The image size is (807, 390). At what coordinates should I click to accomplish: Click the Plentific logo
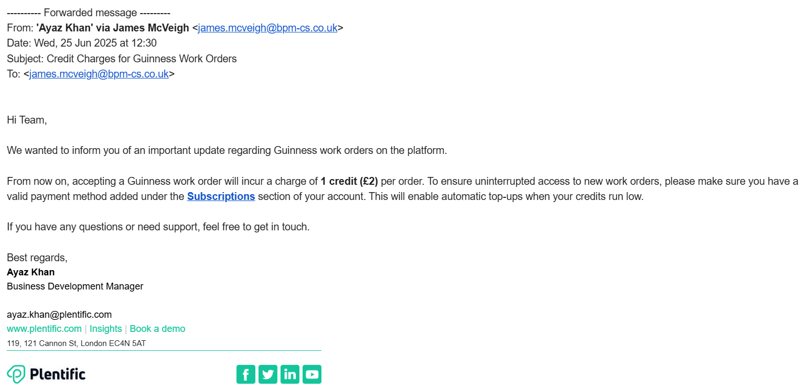pyautogui.click(x=46, y=374)
